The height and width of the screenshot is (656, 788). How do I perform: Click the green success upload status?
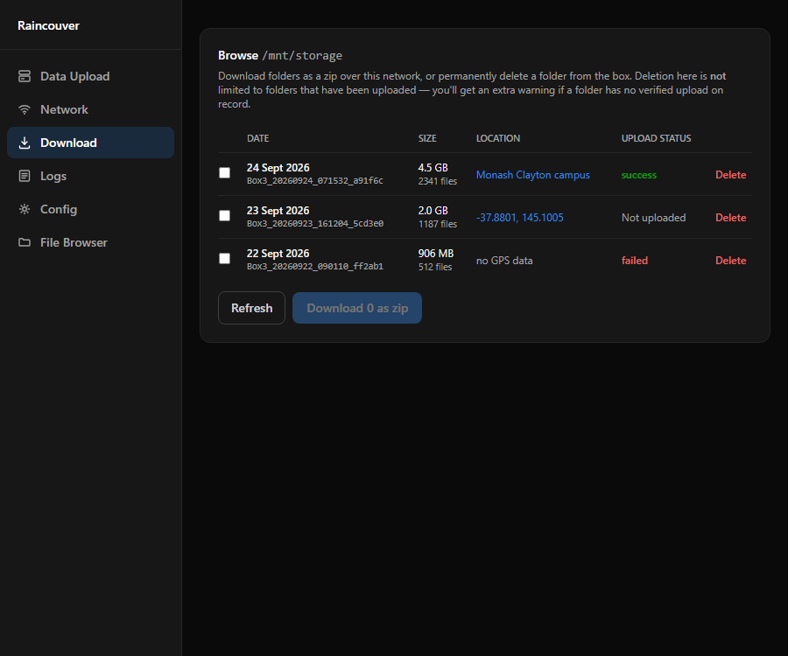tap(639, 175)
